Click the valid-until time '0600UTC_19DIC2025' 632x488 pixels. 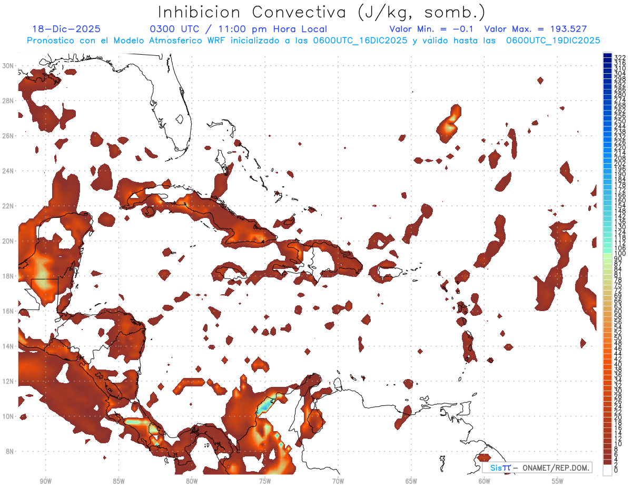(553, 41)
